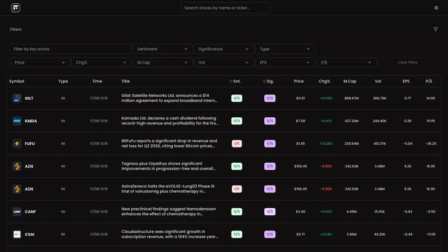Sort by the Vol column header
Screen dimensions: 448x252
coord(378,81)
